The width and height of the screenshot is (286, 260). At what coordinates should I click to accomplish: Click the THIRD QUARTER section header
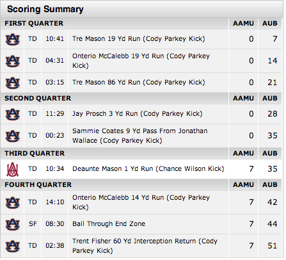[35, 153]
